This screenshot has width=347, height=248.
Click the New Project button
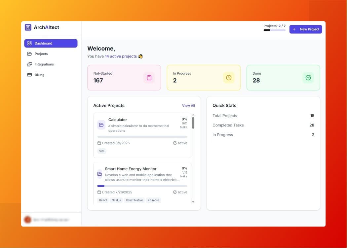point(306,29)
